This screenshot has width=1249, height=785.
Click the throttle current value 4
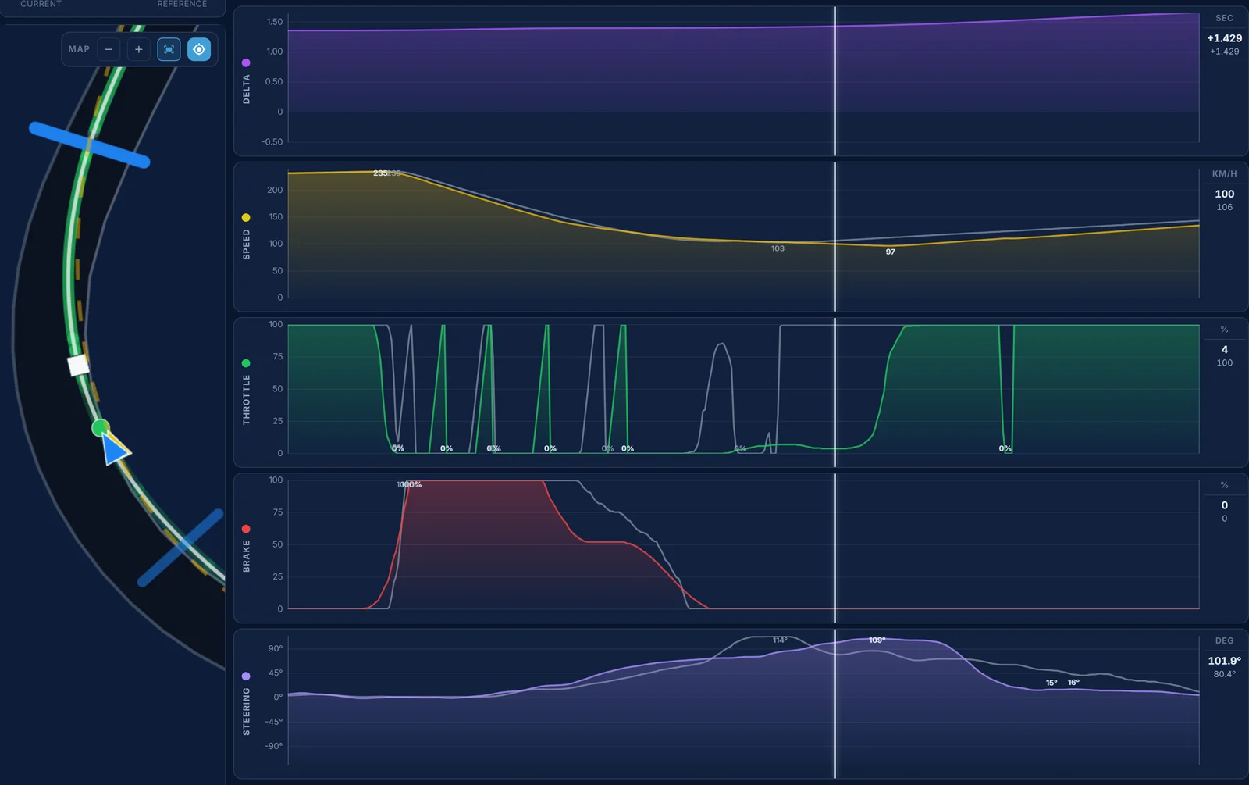click(x=1224, y=349)
